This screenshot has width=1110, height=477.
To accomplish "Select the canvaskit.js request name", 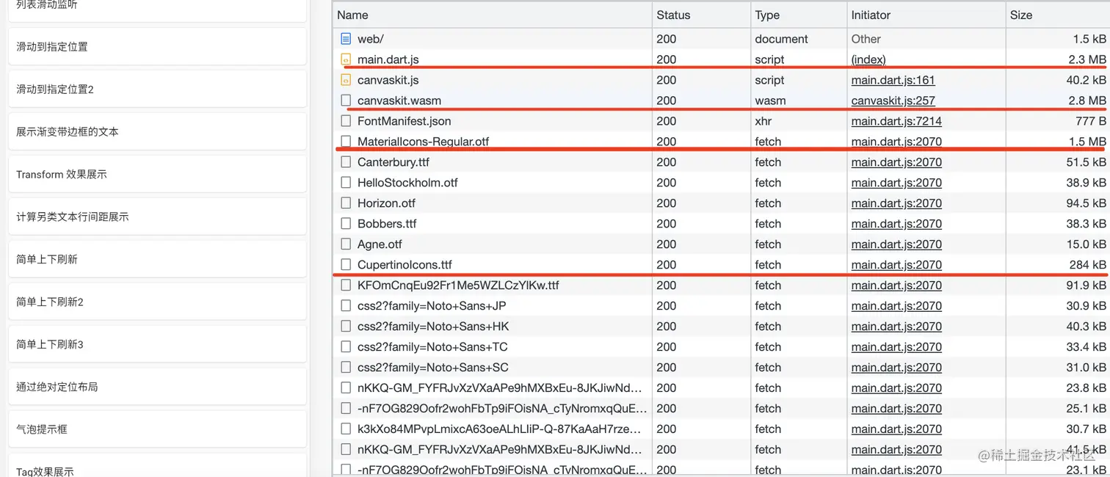I will [388, 80].
